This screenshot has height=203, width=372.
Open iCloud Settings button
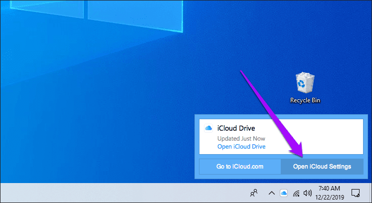pos(322,167)
